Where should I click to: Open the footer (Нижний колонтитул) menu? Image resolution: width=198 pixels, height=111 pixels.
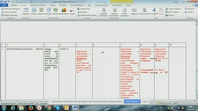114,12
